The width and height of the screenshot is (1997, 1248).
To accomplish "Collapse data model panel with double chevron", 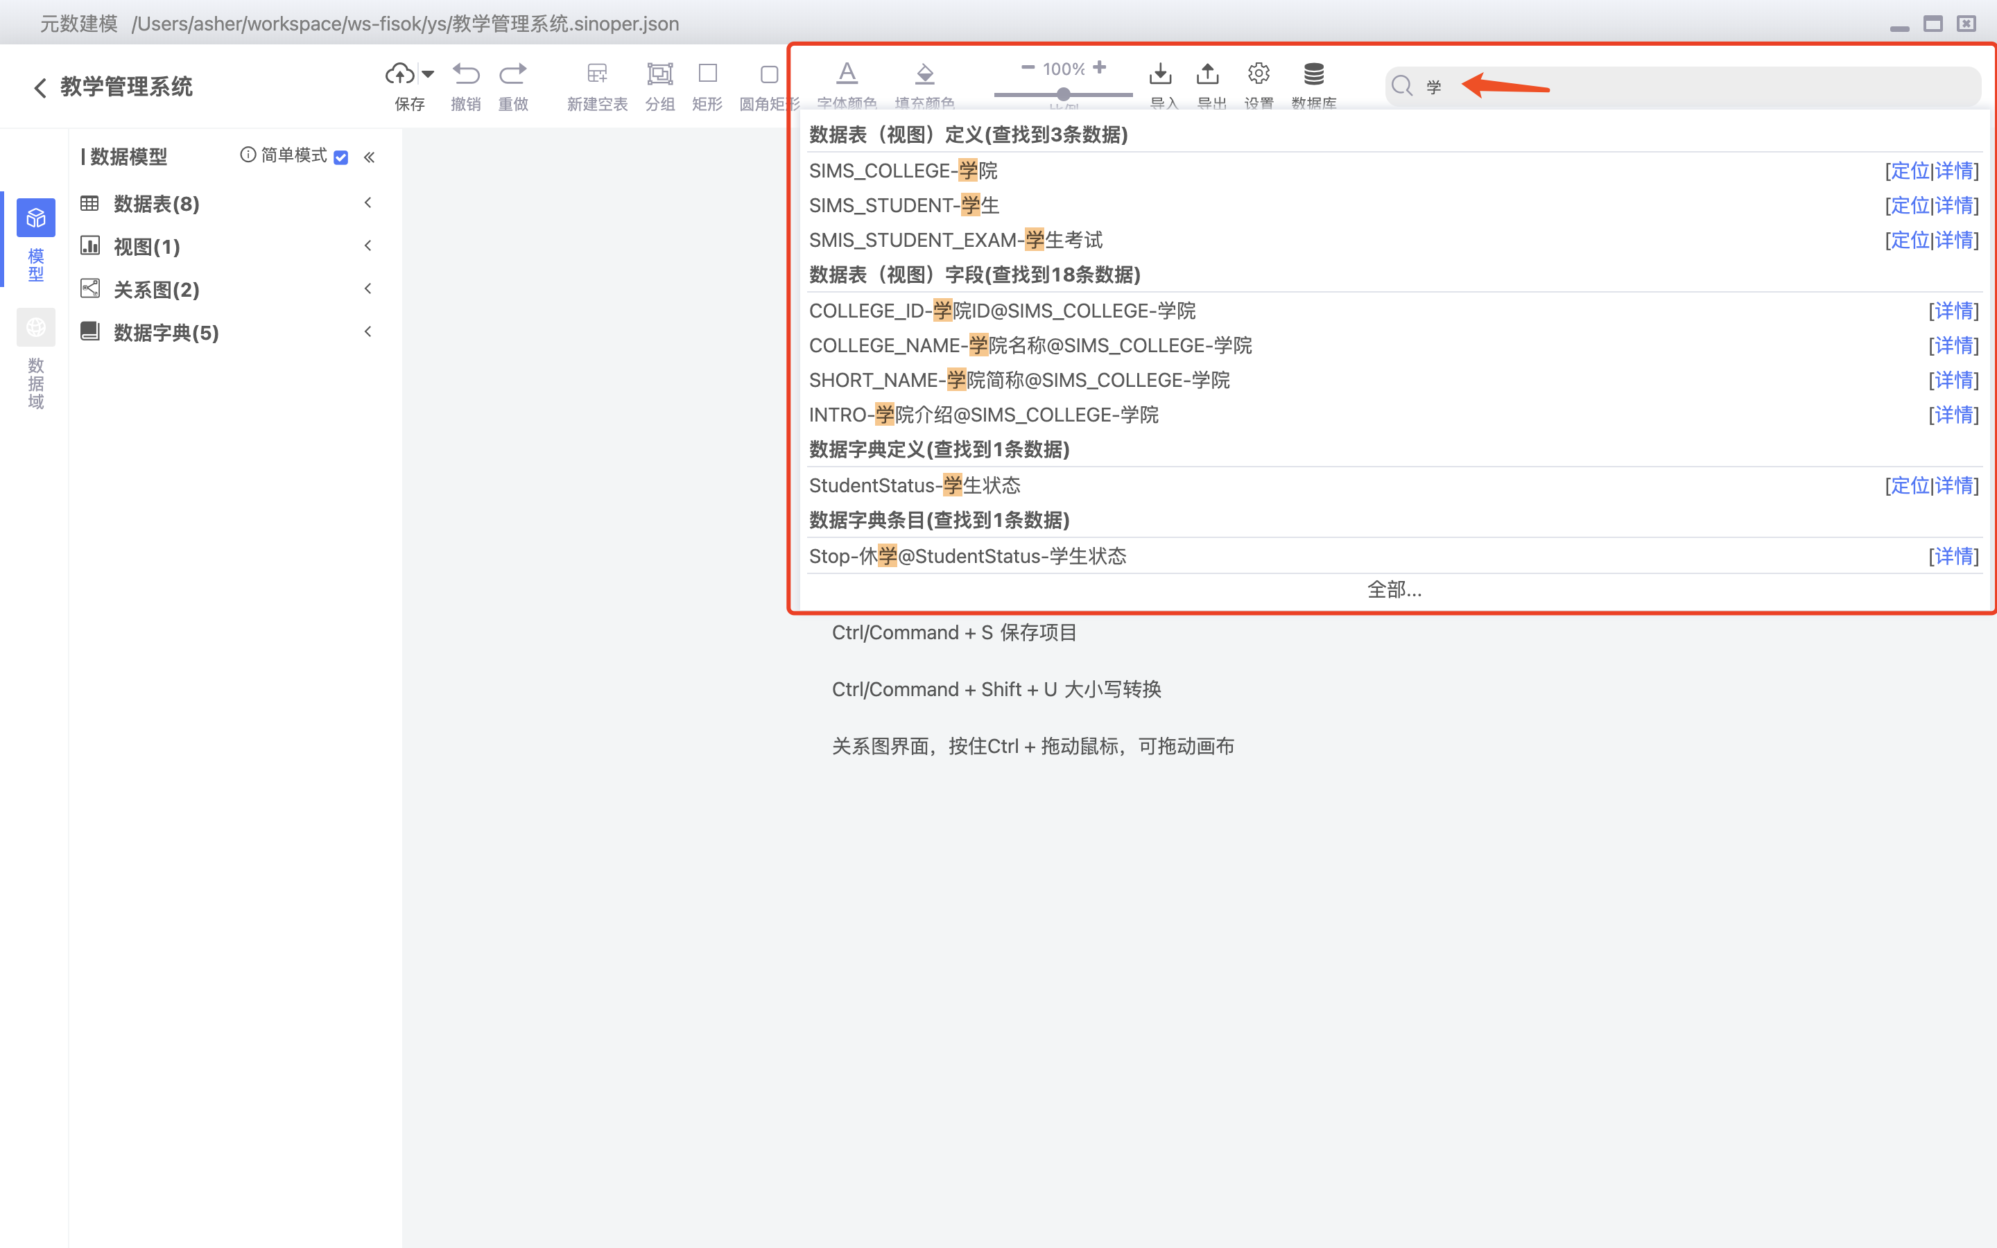I will pos(369,157).
